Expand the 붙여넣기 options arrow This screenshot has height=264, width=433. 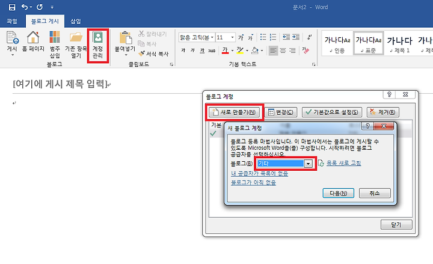(126, 55)
